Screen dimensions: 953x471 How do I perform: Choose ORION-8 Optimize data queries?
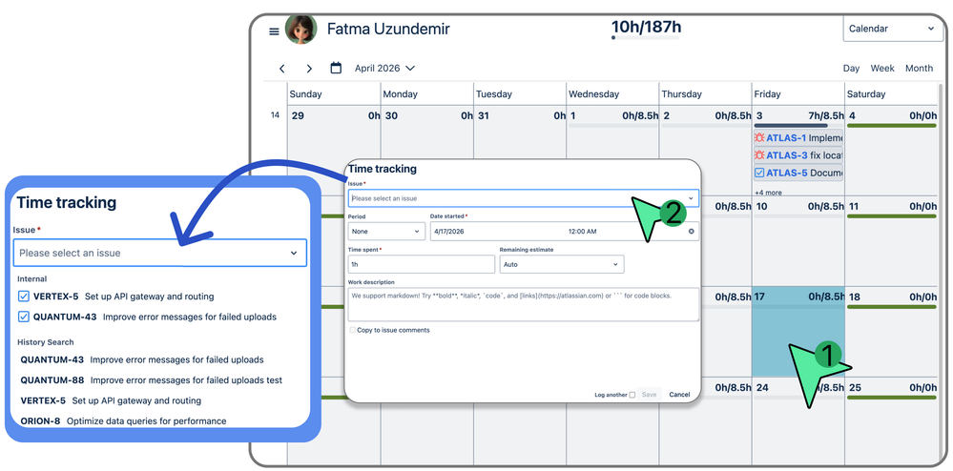pyautogui.click(x=123, y=420)
